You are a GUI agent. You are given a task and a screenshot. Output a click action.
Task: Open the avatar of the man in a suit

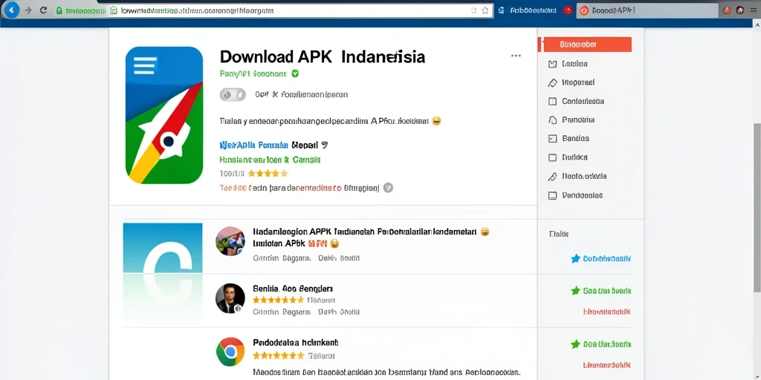pos(230,298)
